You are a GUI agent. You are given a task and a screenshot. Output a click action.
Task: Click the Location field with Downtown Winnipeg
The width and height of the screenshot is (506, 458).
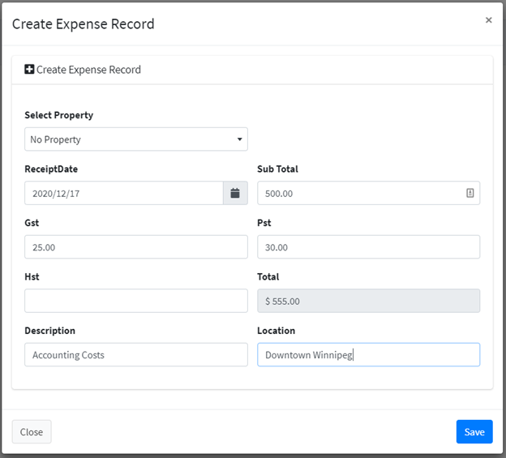(368, 354)
